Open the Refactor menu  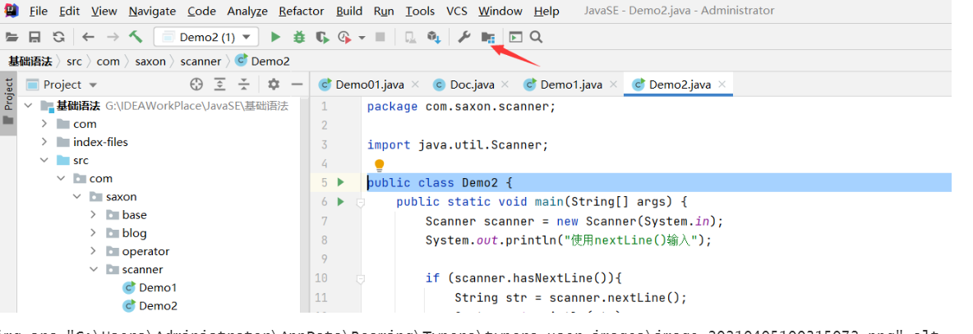coord(301,11)
